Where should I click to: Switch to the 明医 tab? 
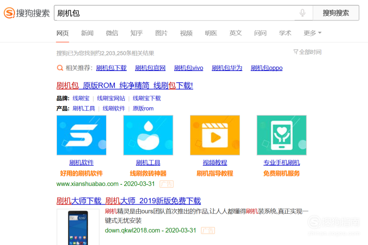[211, 33]
